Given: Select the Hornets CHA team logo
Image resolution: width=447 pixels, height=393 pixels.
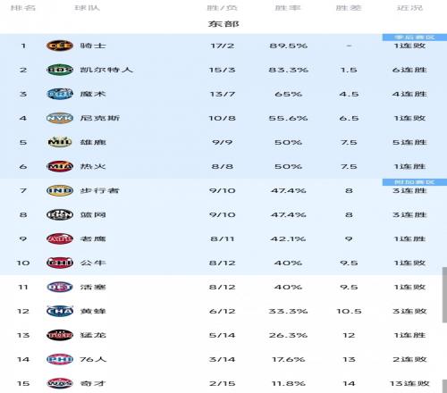Looking at the screenshot, I should coord(60,311).
